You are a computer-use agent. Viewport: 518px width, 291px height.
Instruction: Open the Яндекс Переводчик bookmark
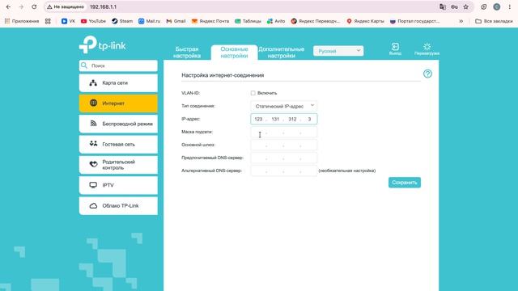316,21
